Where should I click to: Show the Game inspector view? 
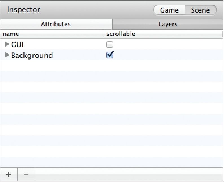(169, 10)
